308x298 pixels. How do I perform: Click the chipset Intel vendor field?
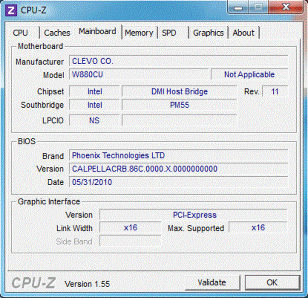pos(94,91)
